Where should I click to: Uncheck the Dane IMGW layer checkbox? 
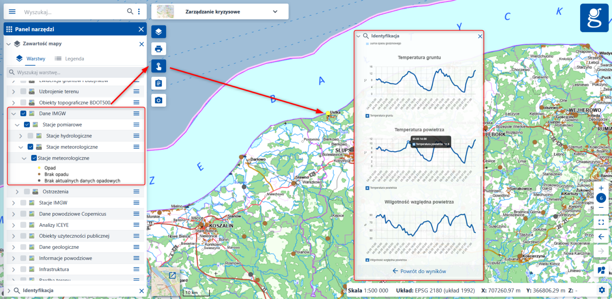[x=24, y=113]
